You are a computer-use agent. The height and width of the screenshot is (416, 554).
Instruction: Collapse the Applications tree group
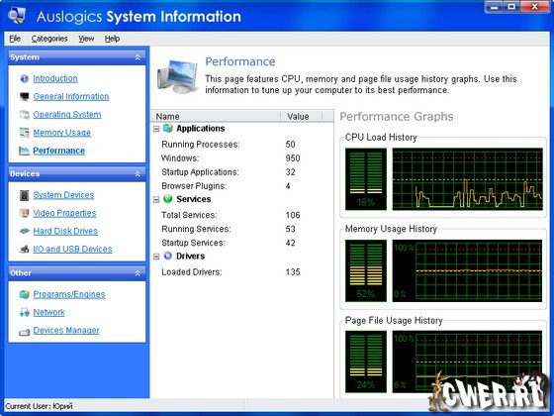[x=156, y=129]
